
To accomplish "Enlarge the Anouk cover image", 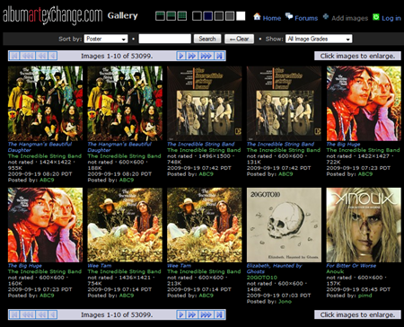I will click(x=364, y=225).
